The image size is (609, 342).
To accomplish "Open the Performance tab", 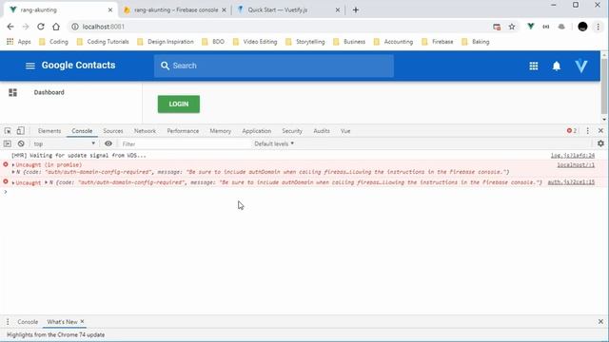I will pyautogui.click(x=183, y=131).
